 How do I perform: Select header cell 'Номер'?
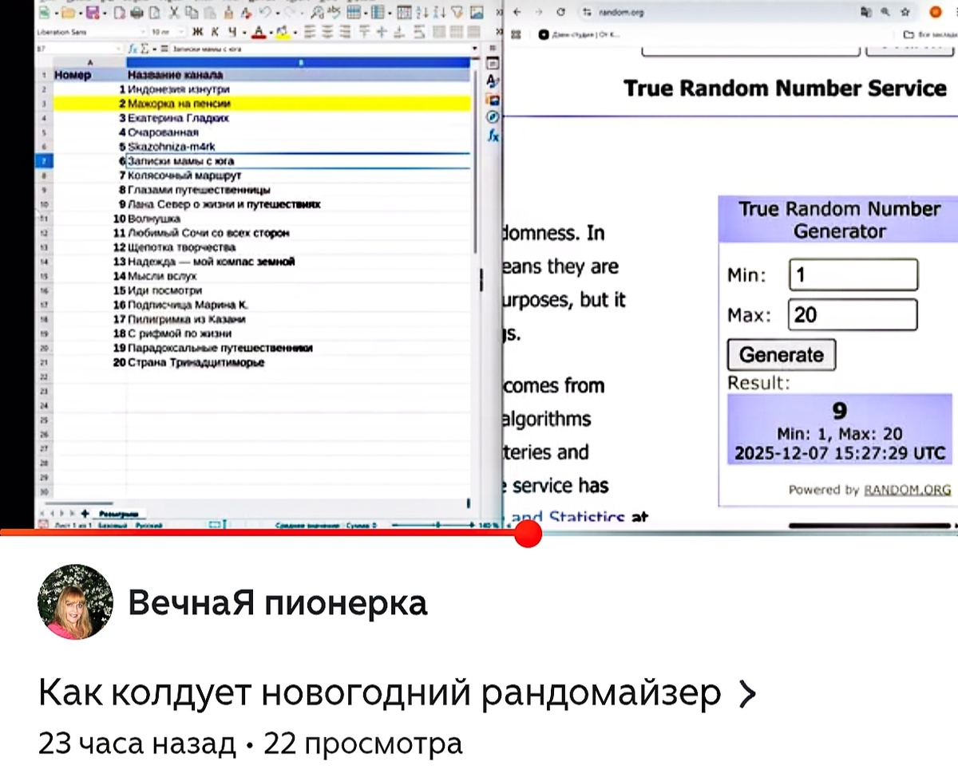click(x=89, y=75)
